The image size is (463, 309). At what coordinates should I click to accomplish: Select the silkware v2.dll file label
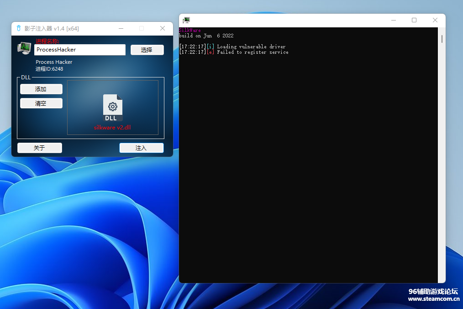coord(112,128)
